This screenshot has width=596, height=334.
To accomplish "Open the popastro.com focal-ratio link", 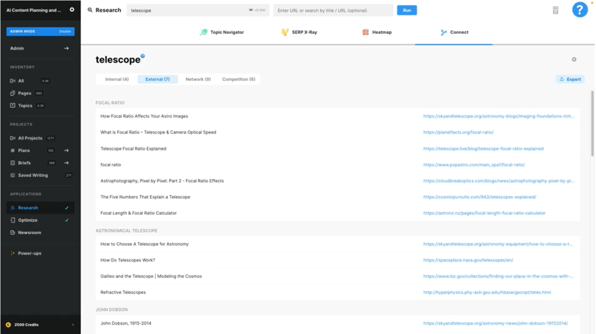I will (474, 165).
